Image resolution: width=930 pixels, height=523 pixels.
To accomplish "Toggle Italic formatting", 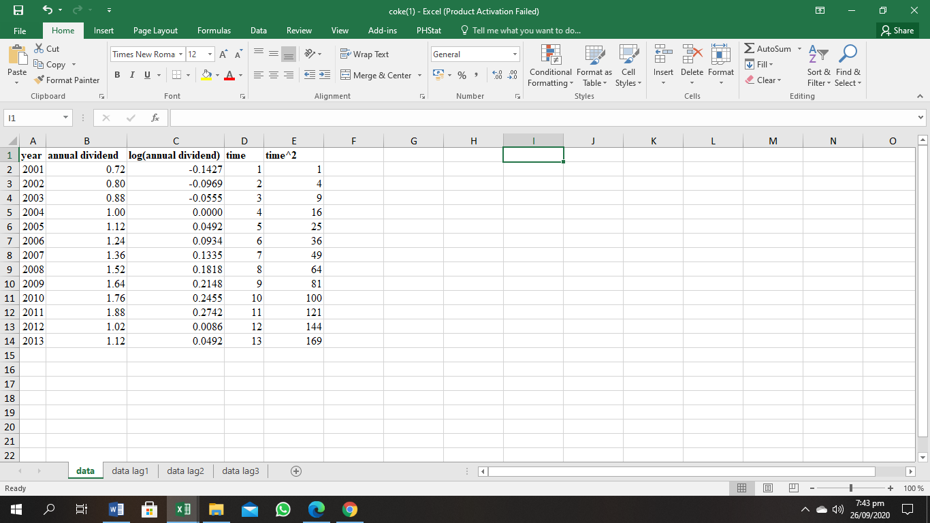I will pyautogui.click(x=132, y=75).
